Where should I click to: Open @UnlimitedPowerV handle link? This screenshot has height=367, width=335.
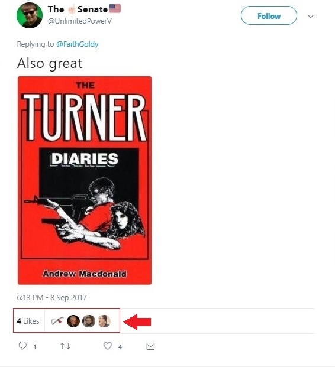point(80,21)
